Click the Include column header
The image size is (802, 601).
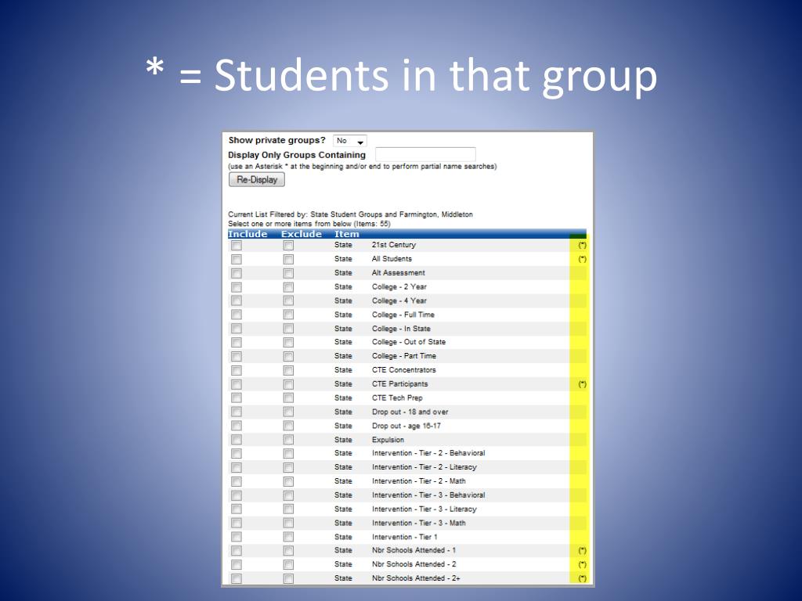(247, 234)
